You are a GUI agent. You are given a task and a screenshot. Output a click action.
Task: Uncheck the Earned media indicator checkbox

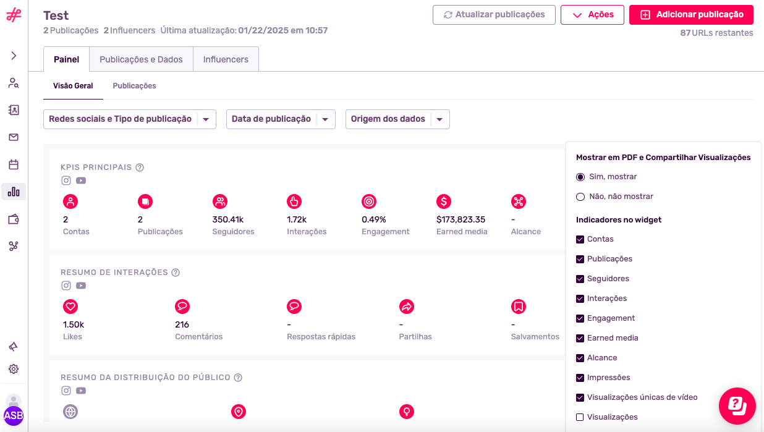point(580,338)
